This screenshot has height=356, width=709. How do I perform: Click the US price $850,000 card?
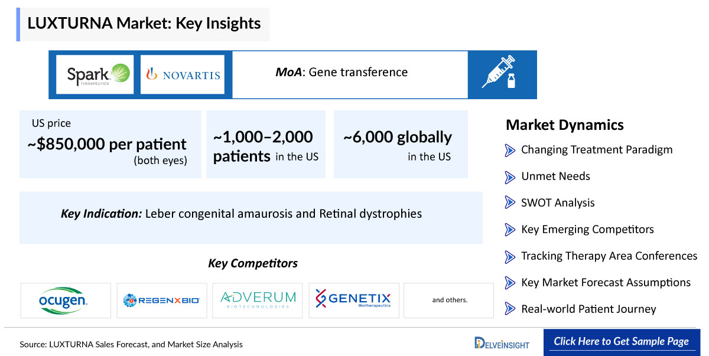pyautogui.click(x=110, y=144)
